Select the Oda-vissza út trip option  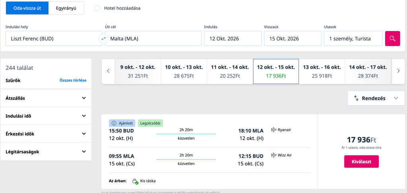pos(27,8)
